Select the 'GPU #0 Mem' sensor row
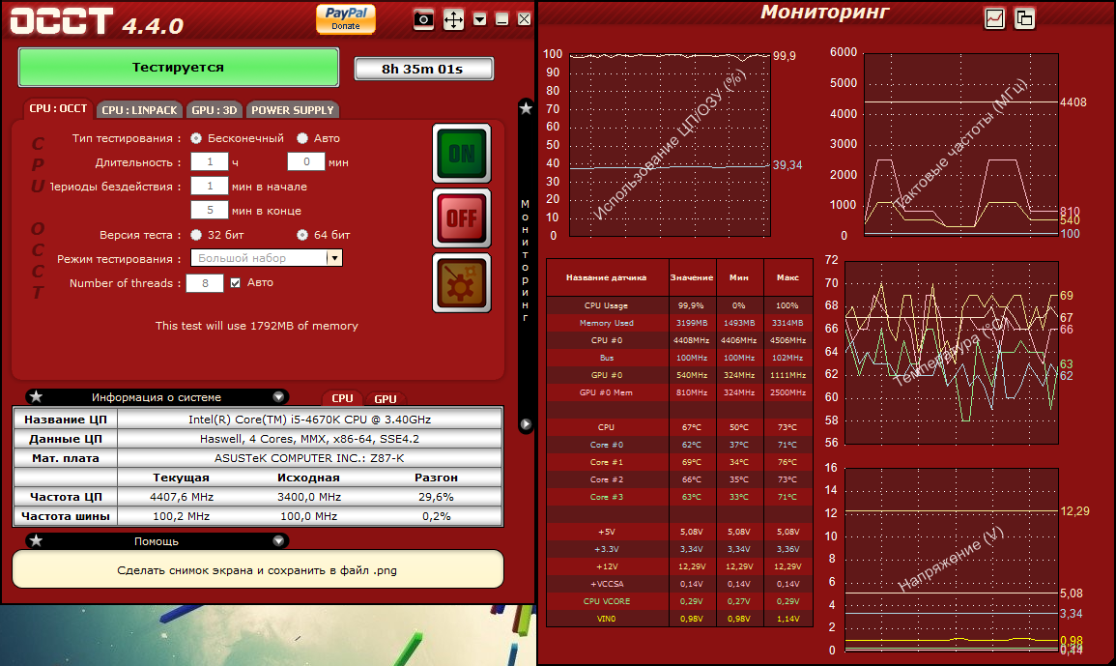1116x666 pixels. click(x=679, y=392)
